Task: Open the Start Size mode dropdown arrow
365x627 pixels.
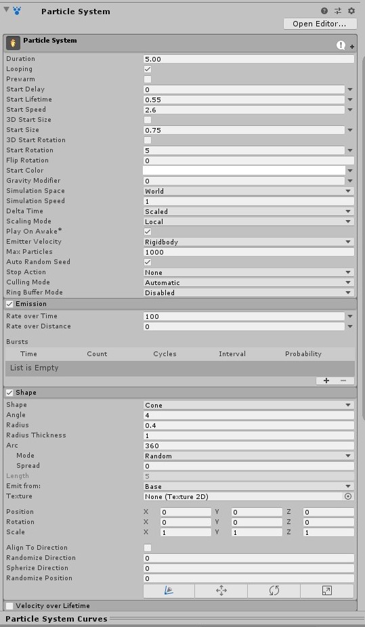Action: point(350,130)
